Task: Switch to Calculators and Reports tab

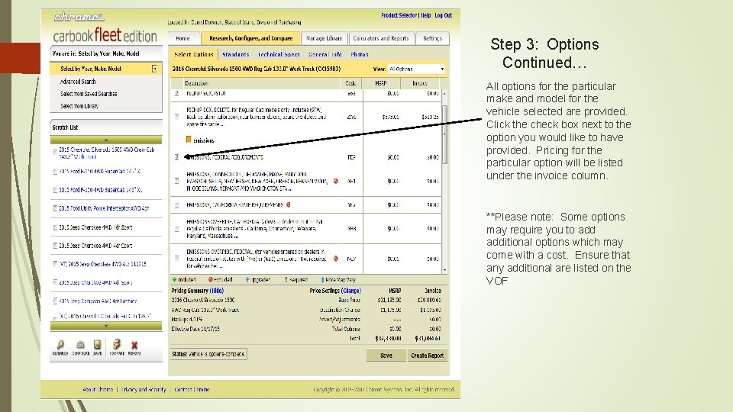Action: pos(380,38)
